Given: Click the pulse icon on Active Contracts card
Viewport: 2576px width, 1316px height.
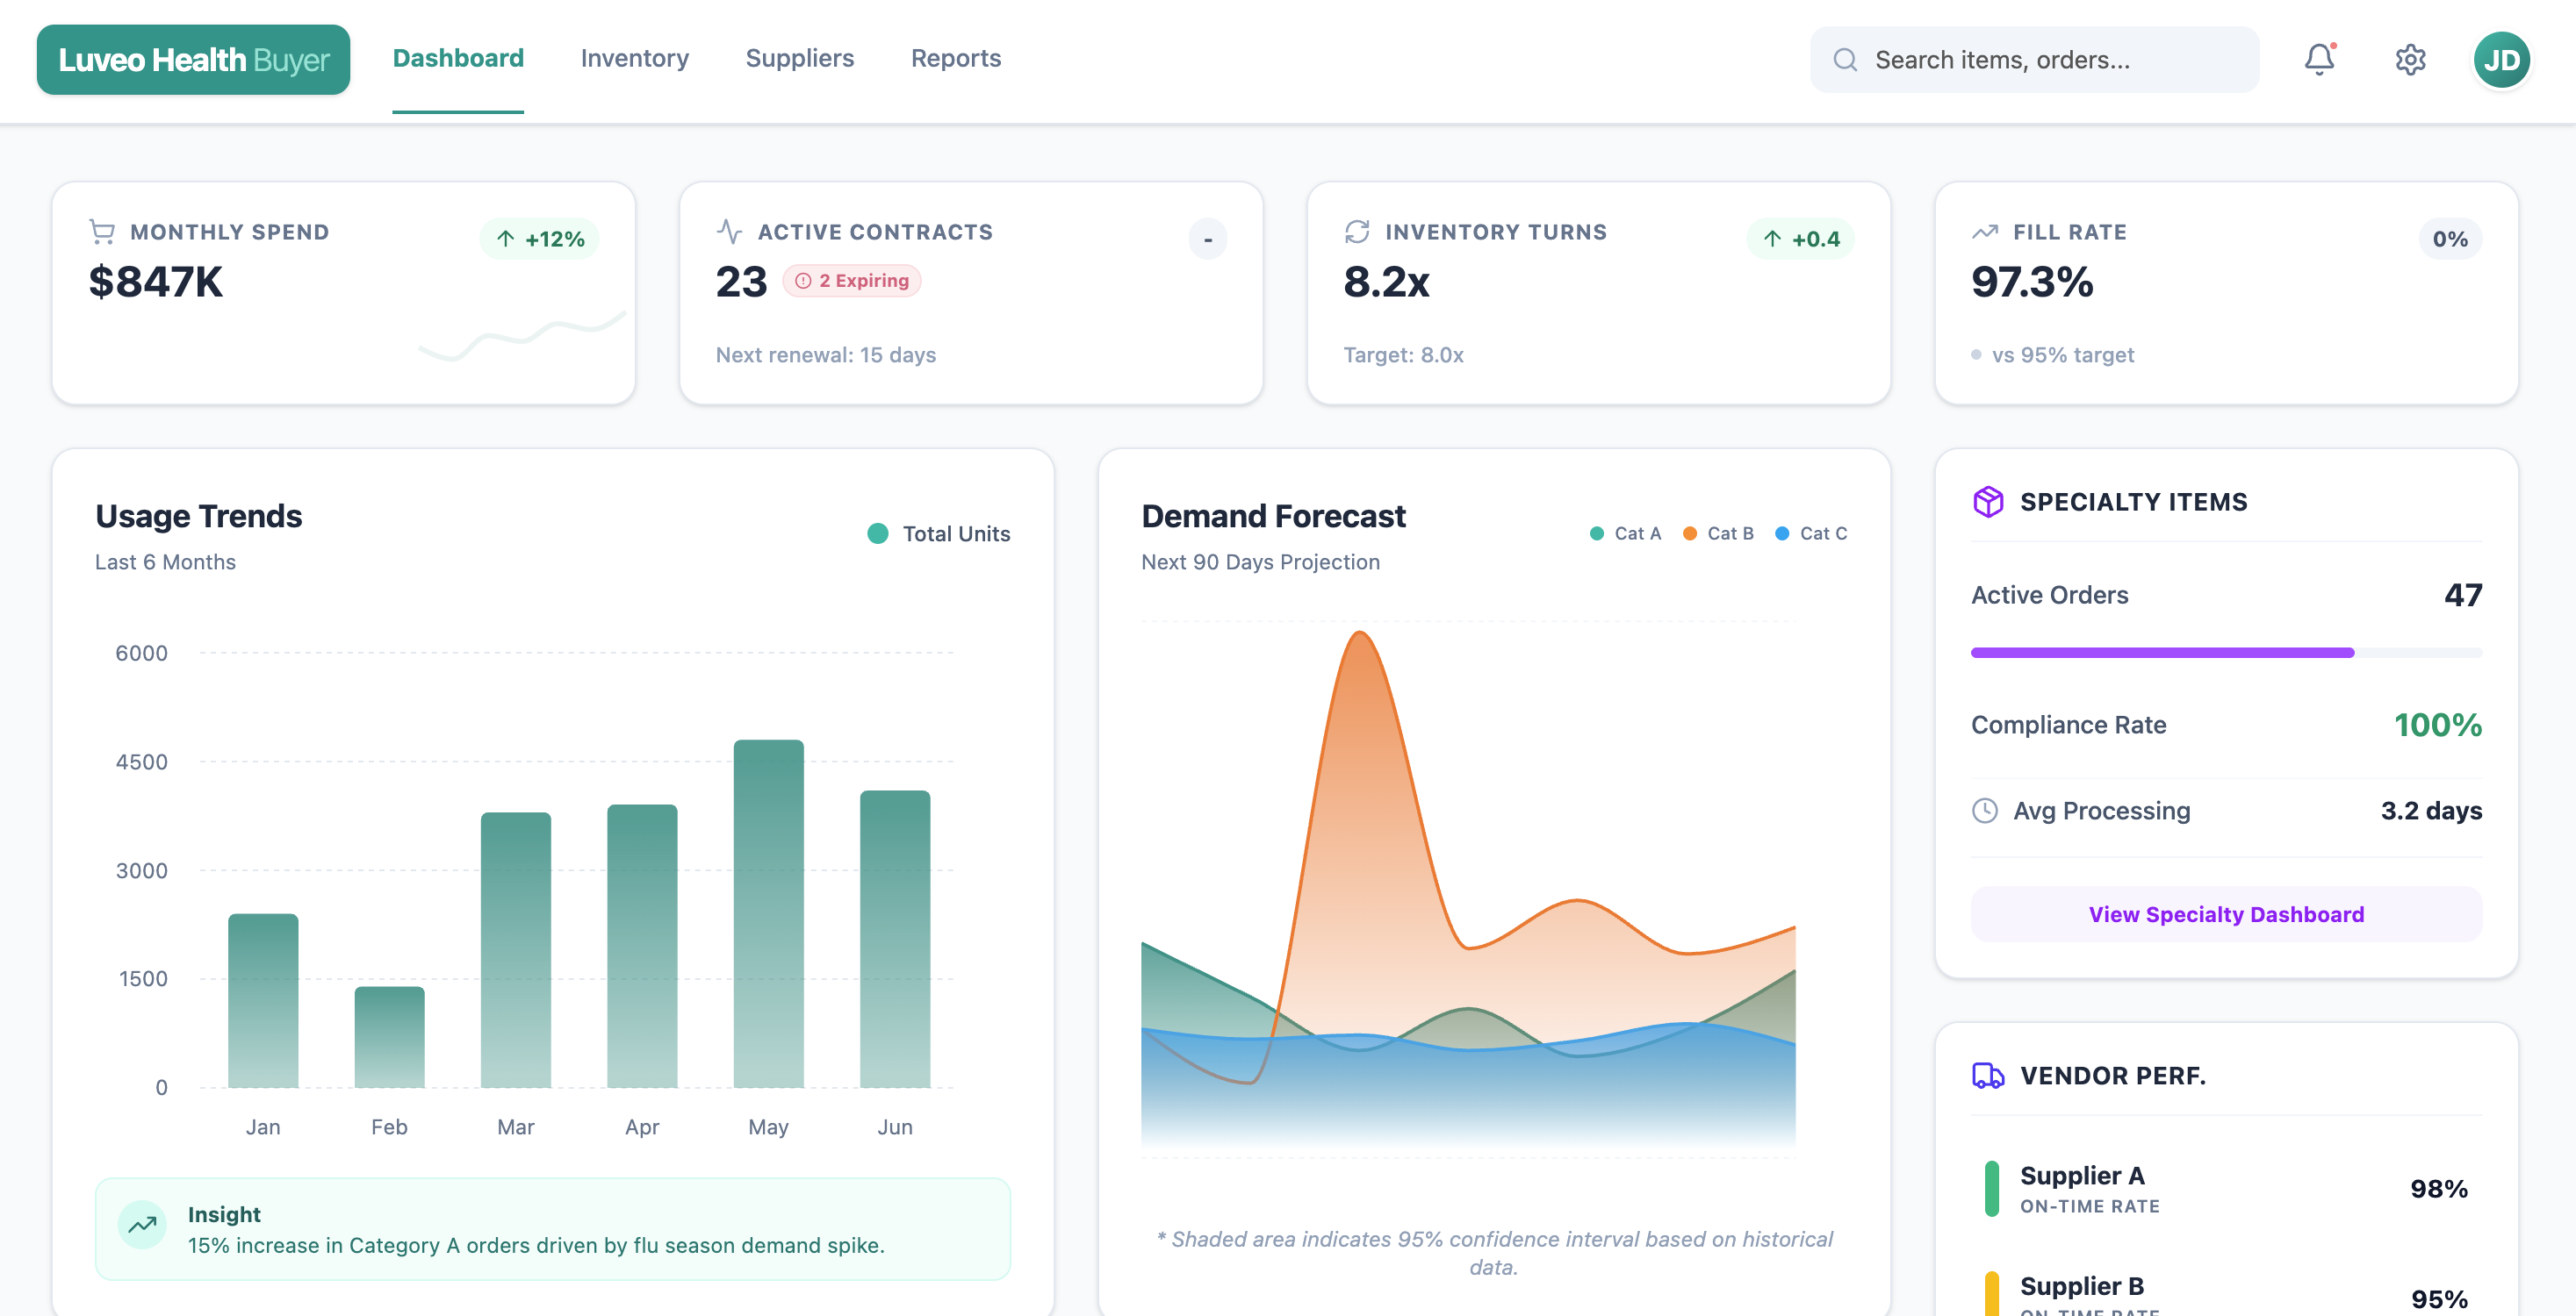Looking at the screenshot, I should [730, 231].
